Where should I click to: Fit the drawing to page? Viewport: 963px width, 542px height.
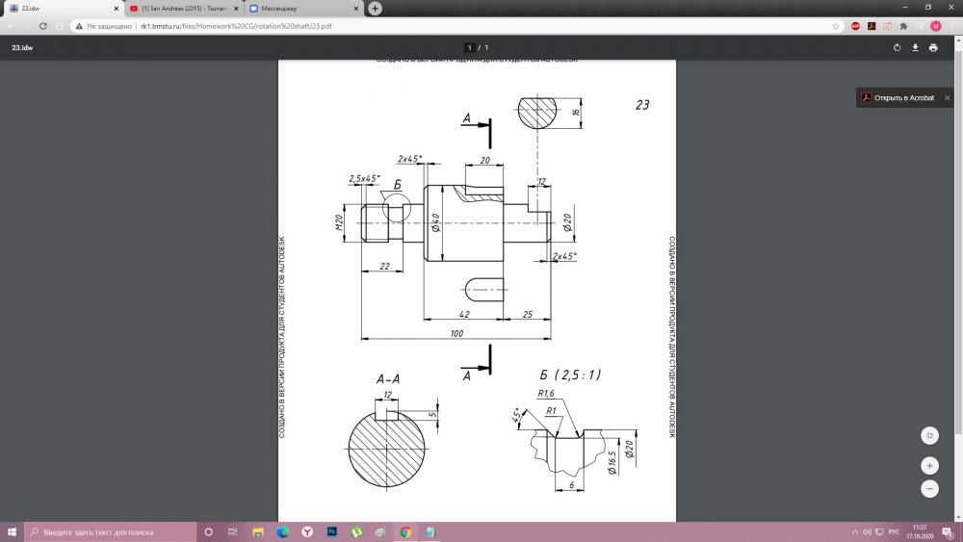(930, 435)
